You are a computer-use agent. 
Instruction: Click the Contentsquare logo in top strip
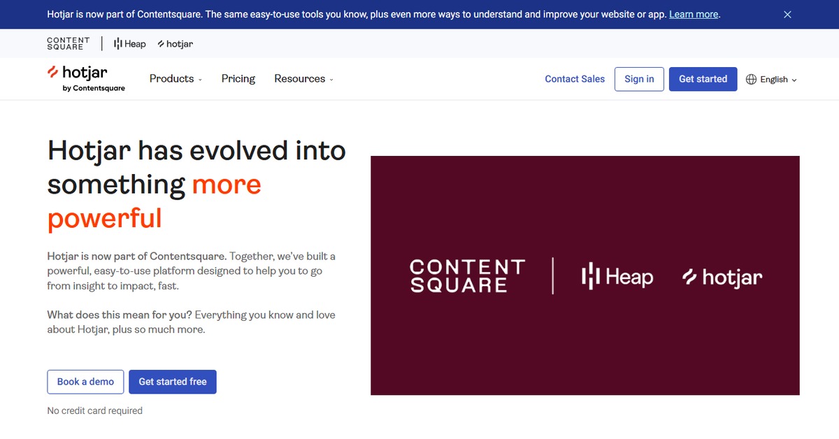tap(69, 43)
